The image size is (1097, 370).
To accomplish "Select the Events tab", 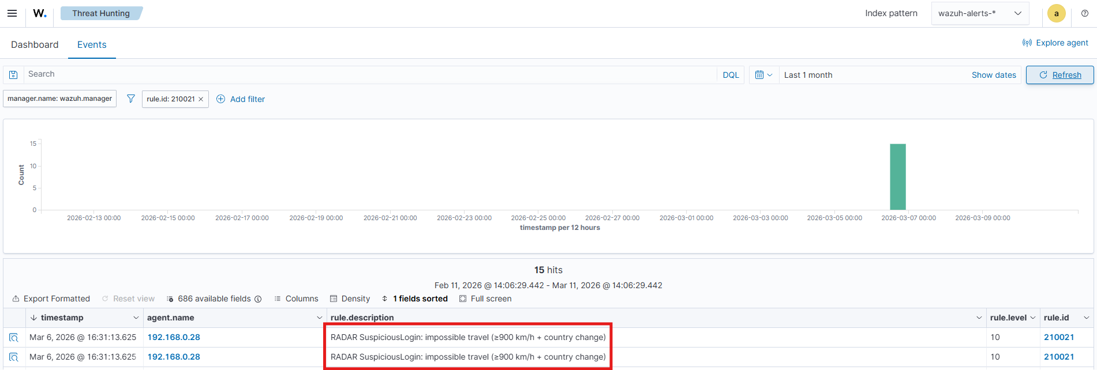I will pos(92,45).
